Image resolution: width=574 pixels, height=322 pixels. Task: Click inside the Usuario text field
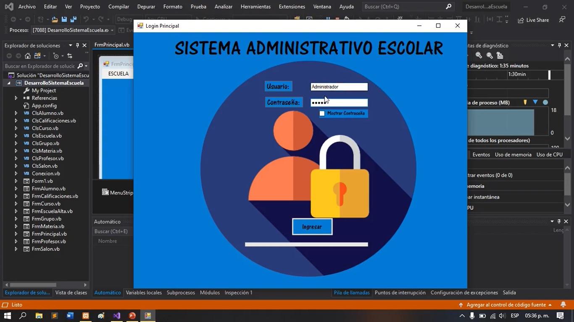coord(339,87)
